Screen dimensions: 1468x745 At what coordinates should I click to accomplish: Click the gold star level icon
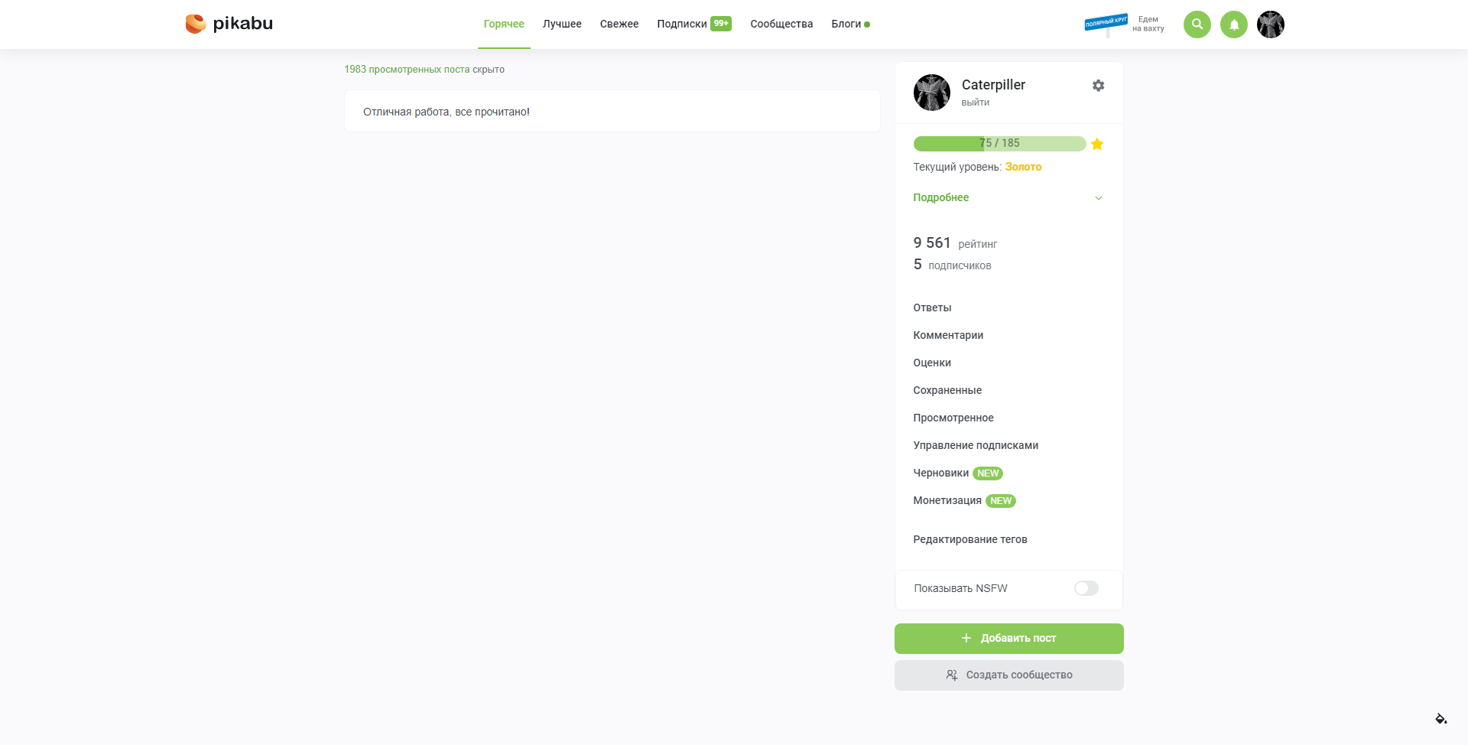click(1097, 144)
